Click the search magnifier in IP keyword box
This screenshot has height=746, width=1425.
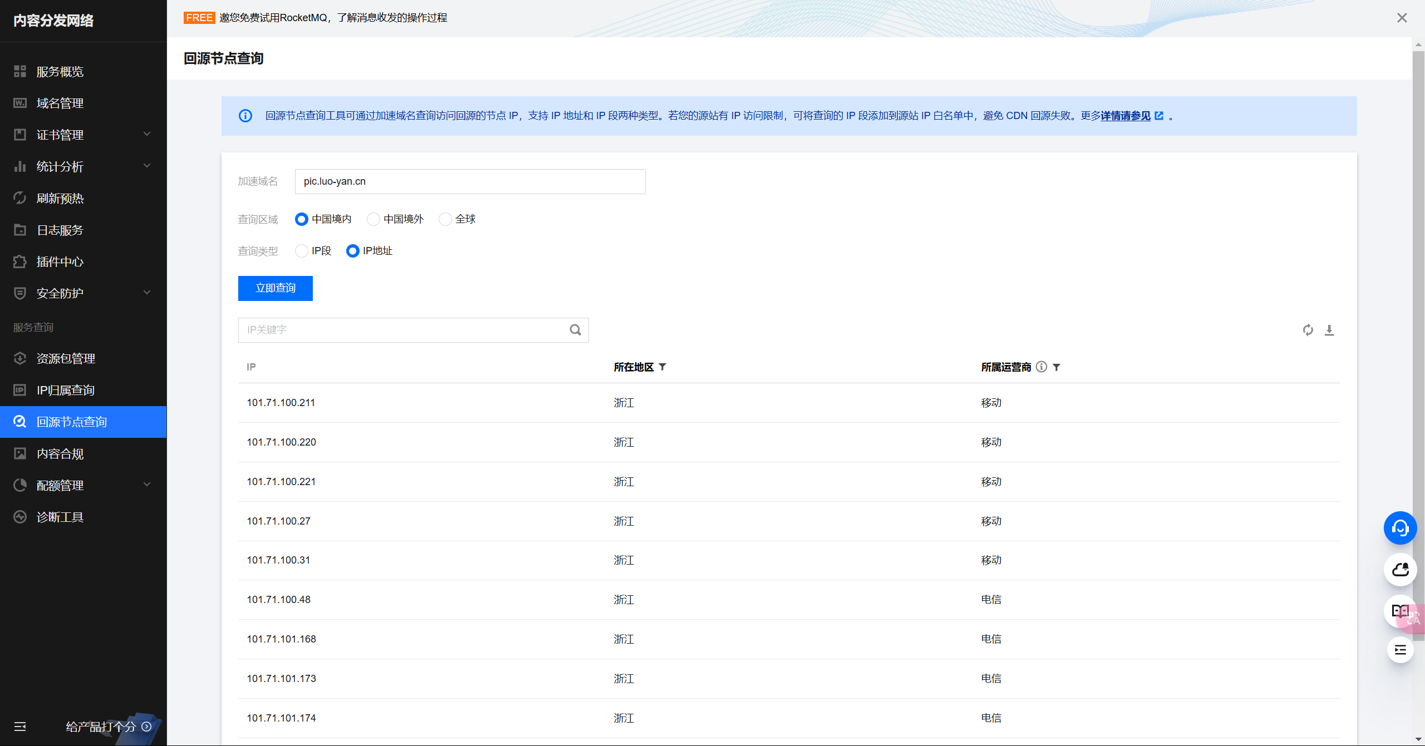[575, 330]
